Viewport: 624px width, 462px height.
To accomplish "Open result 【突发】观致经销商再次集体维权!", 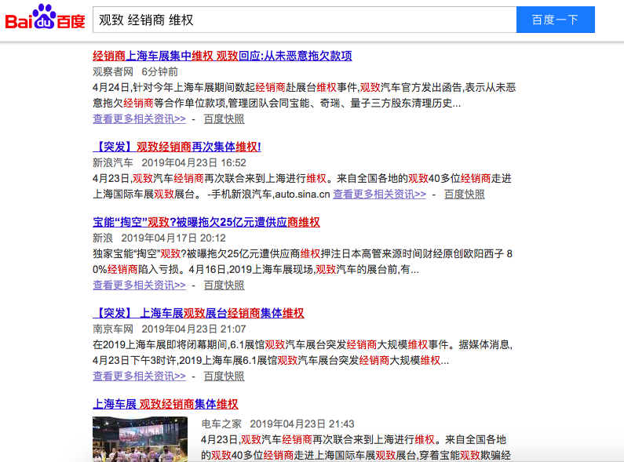I will tap(177, 147).
